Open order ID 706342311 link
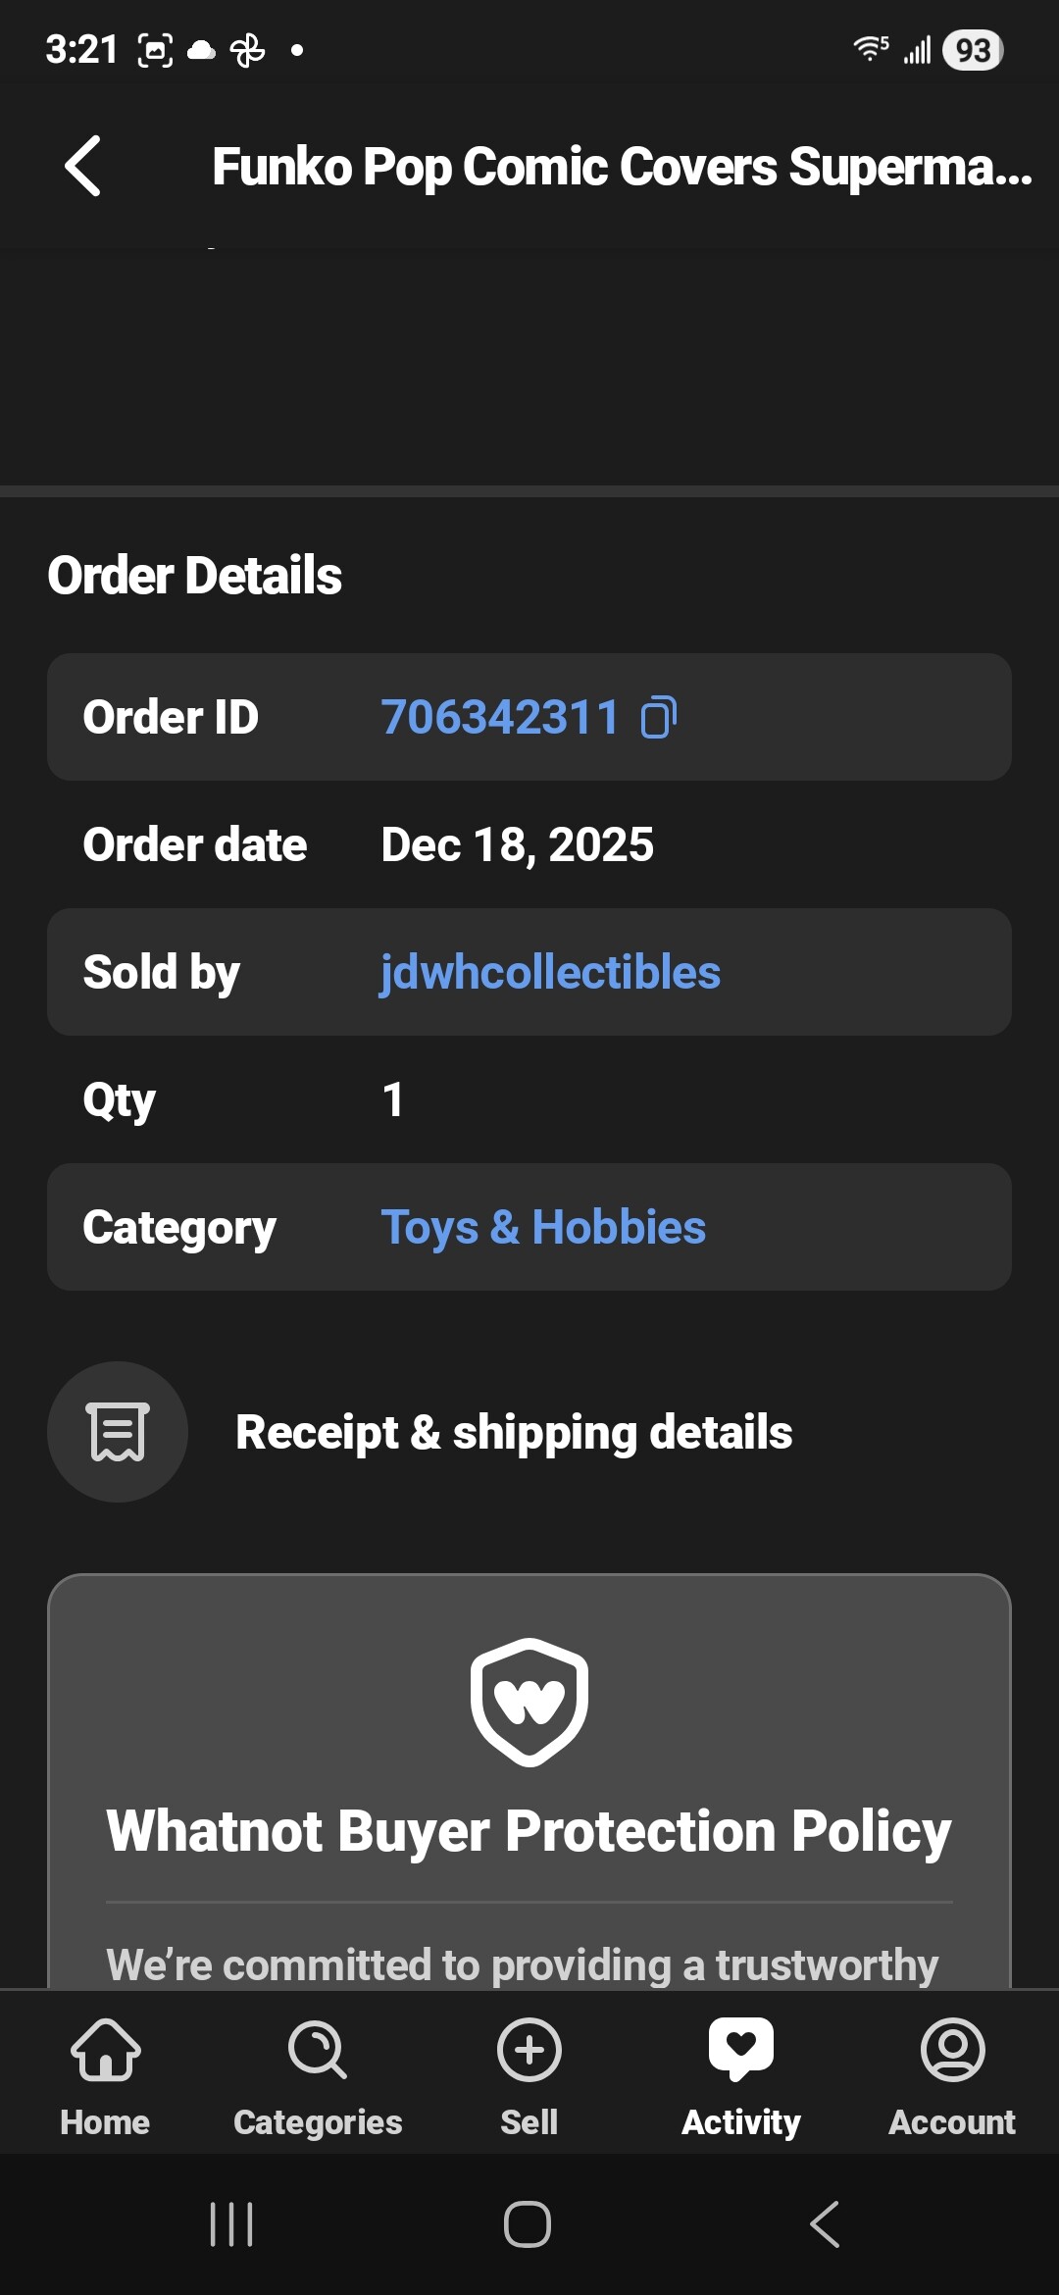1059x2295 pixels. (500, 717)
